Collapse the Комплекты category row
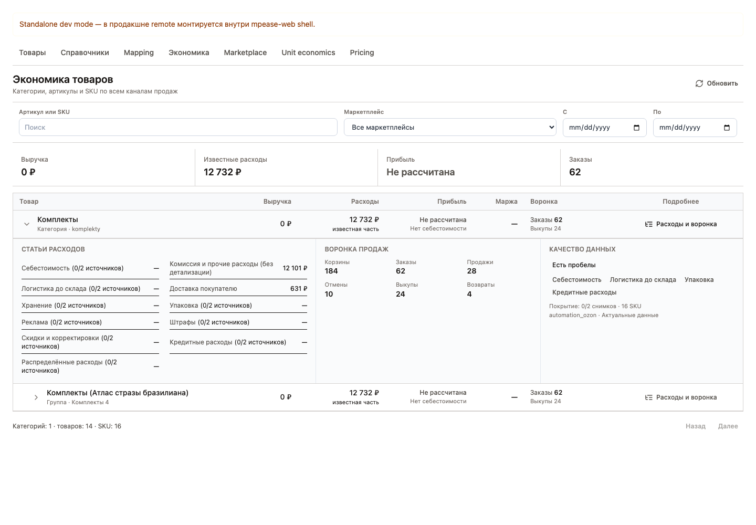 tap(27, 224)
